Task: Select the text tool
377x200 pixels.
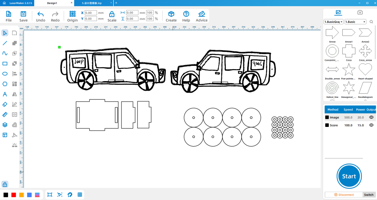Action: tap(5, 94)
